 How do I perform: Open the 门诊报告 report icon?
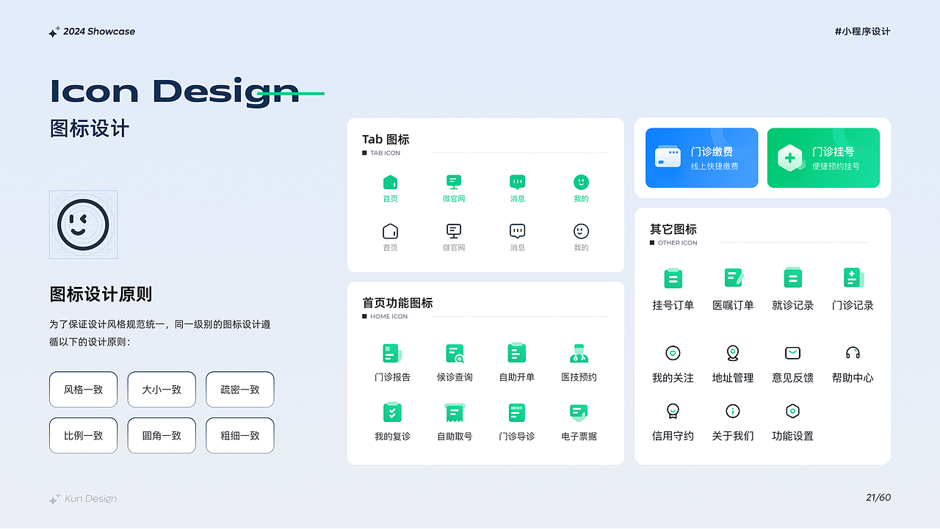tap(391, 353)
